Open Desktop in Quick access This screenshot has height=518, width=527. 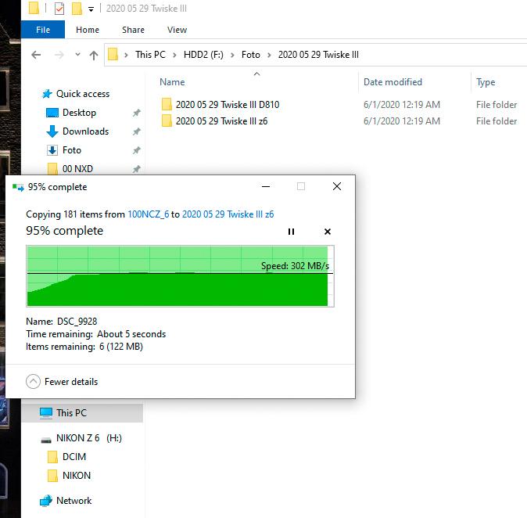click(x=79, y=113)
